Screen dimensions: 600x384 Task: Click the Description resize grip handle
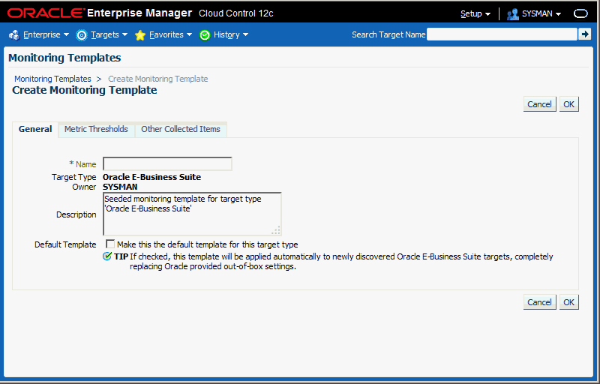(x=276, y=230)
